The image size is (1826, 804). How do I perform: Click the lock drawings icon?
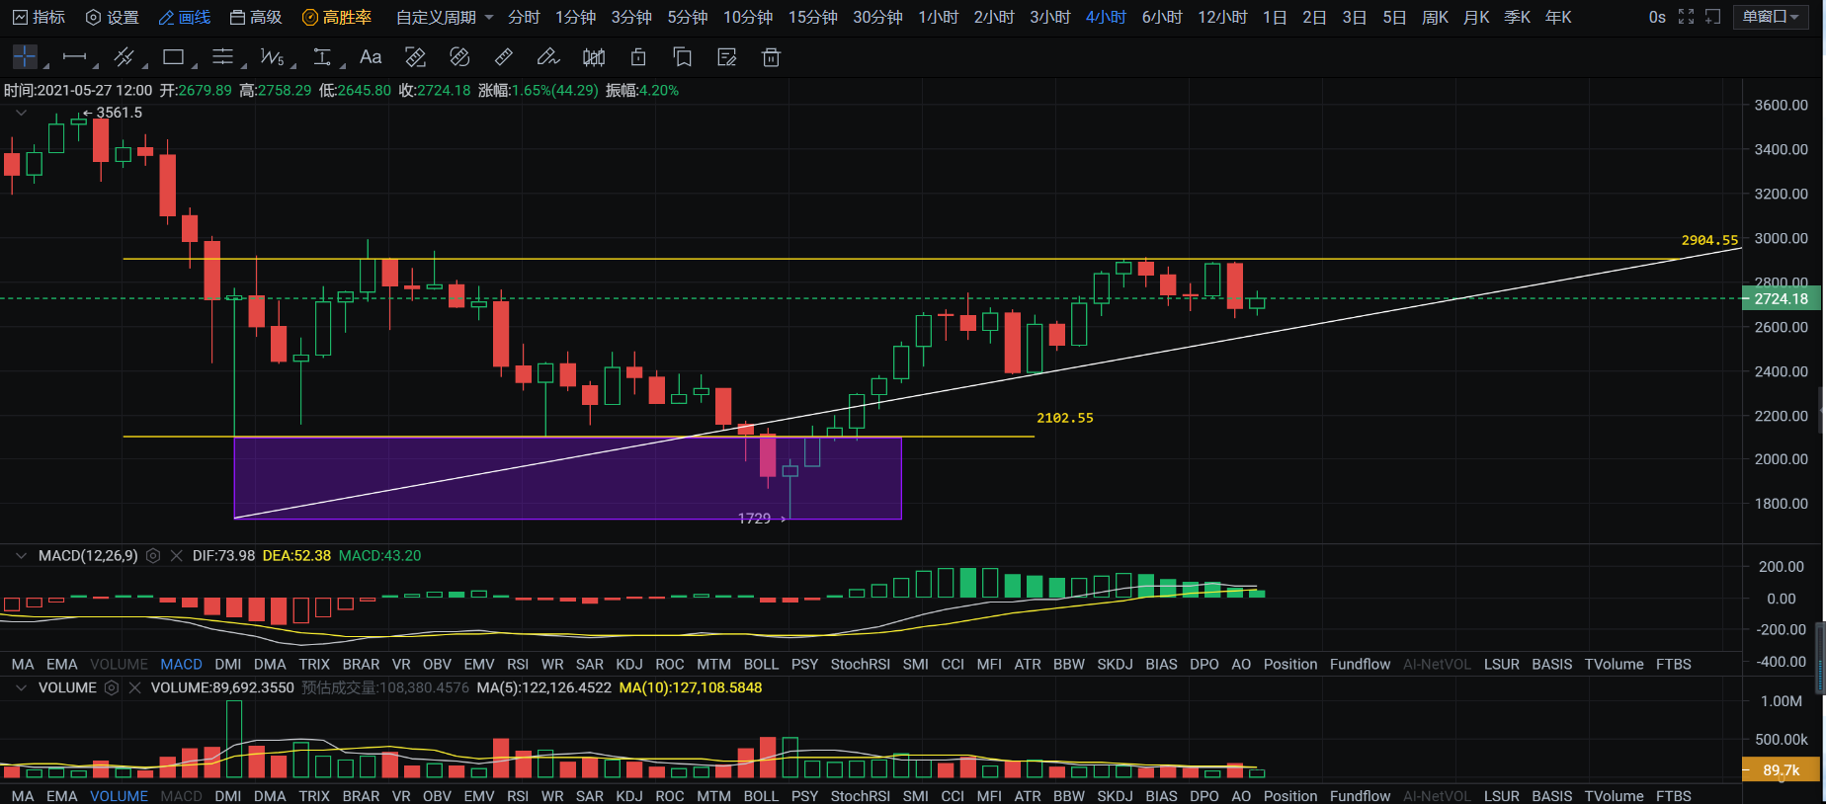638,57
